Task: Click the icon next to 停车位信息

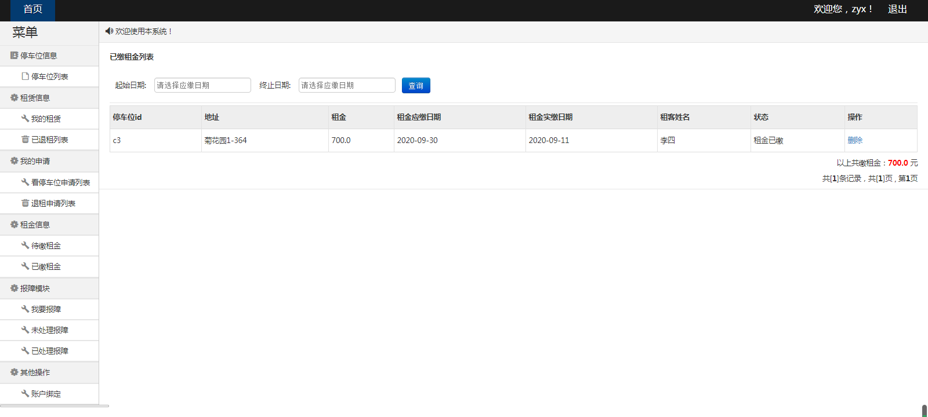Action: (14, 56)
